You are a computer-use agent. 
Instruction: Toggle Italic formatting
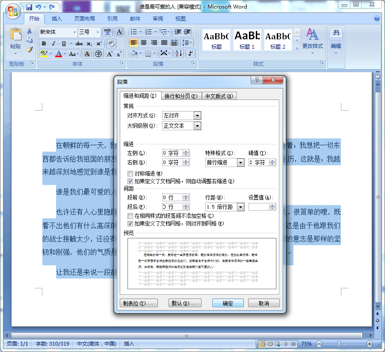[53, 44]
